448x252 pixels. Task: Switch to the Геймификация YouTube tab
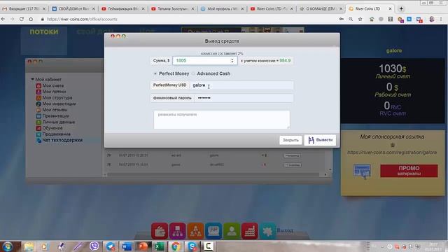pos(123,9)
